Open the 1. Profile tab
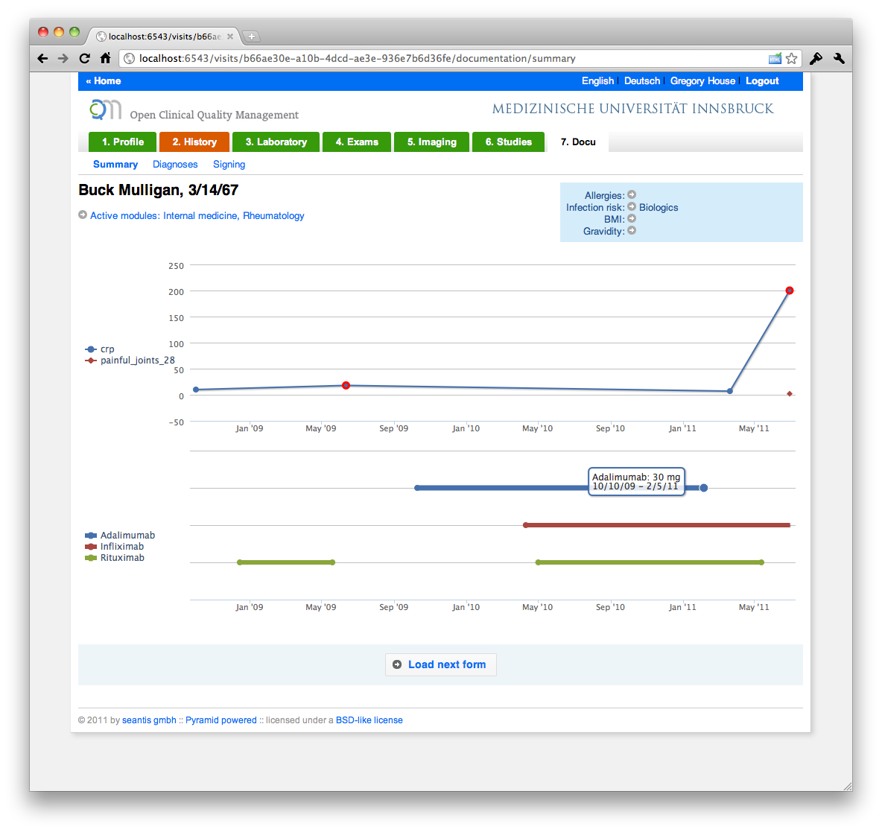Image resolution: width=882 pixels, height=832 pixels. (x=123, y=142)
